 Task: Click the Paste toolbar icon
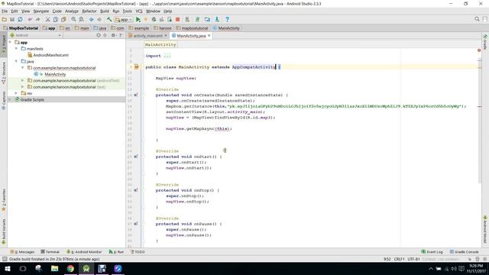click(63, 19)
